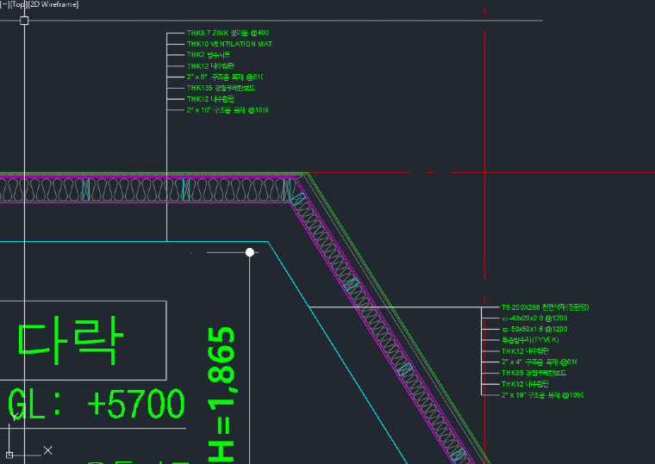
Task: Click the insulation hatch in horizontal roof section
Action: tap(129, 190)
